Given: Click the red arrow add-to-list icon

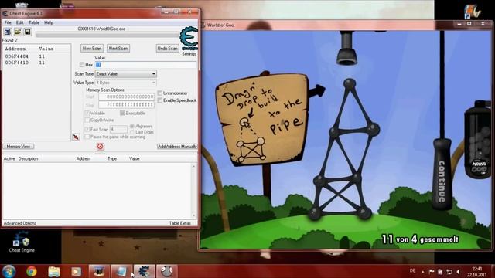Looking at the screenshot, I should click(x=76, y=137).
